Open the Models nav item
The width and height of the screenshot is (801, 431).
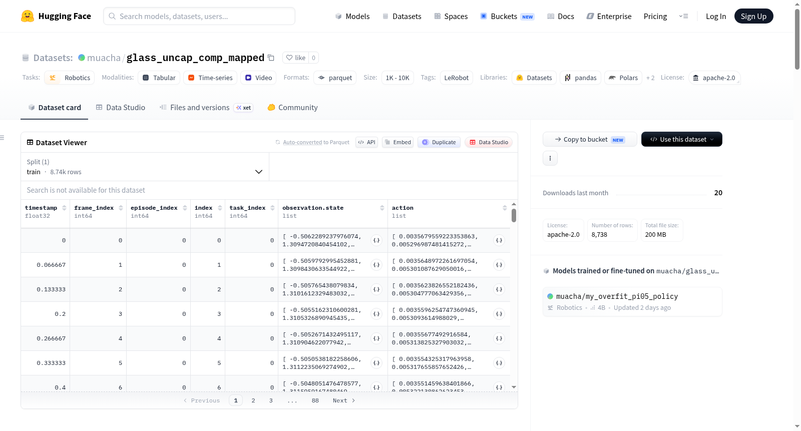click(352, 16)
